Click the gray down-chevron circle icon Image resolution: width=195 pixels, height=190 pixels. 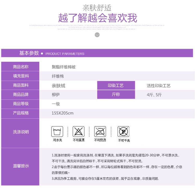97,35
